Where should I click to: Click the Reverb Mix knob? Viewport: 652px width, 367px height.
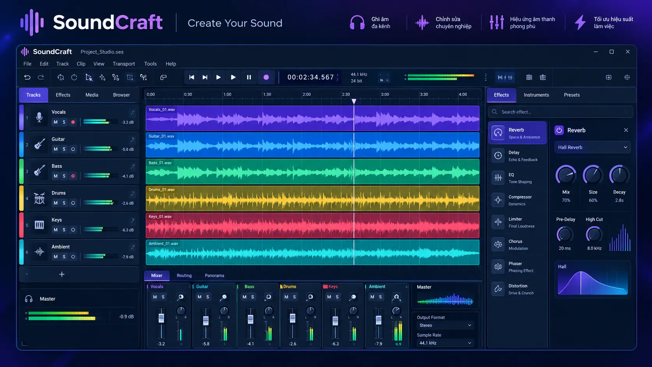click(x=566, y=175)
